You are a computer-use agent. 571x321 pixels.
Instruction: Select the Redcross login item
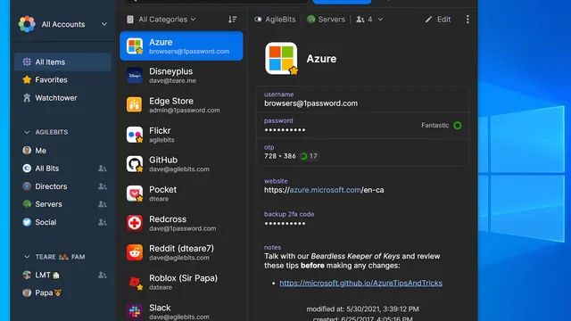pos(181,223)
